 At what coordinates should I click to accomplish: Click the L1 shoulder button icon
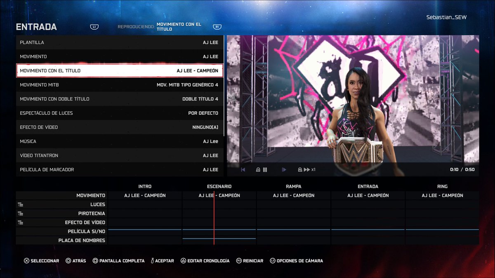94,27
